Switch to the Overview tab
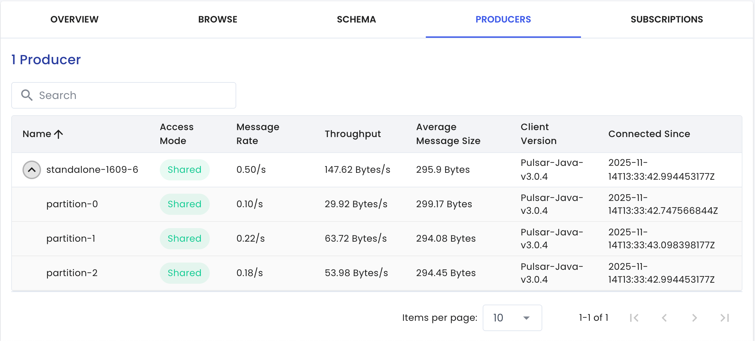The height and width of the screenshot is (341, 755). click(74, 20)
